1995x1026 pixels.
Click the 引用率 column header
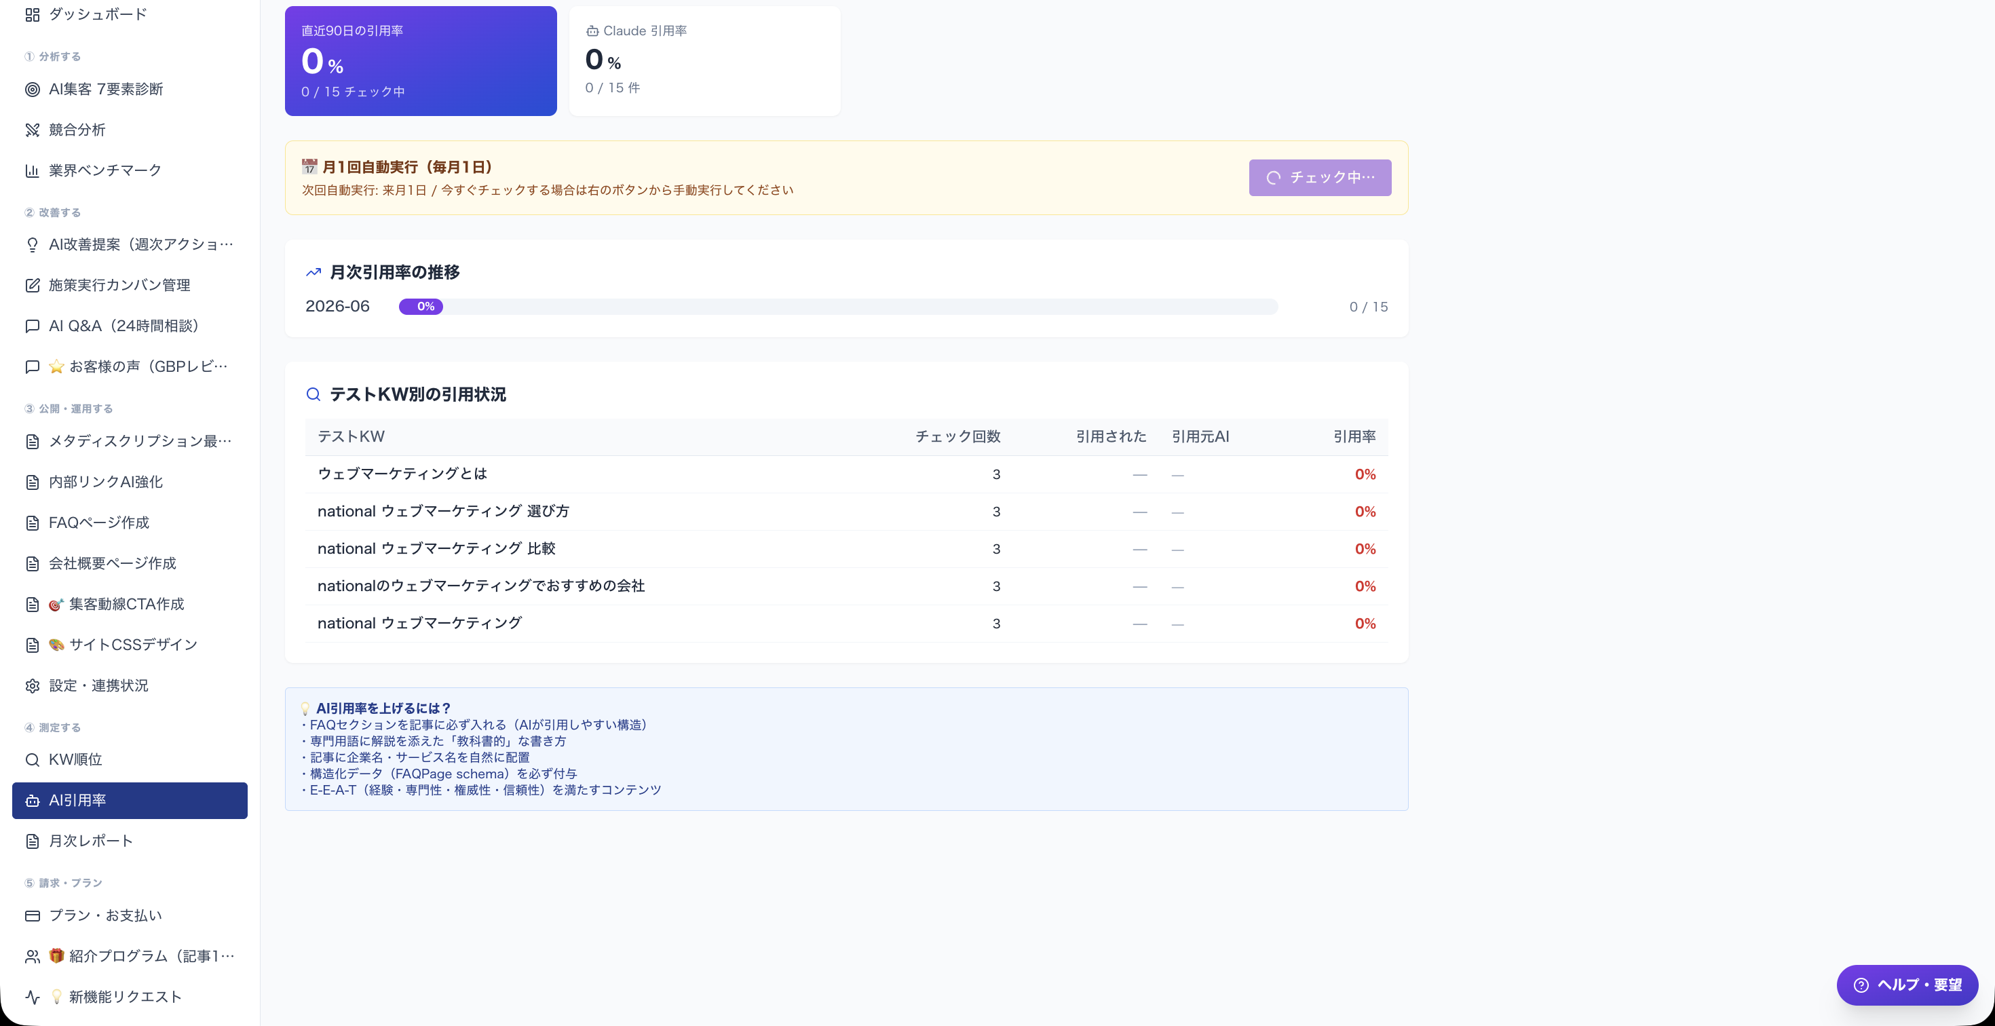[1354, 437]
